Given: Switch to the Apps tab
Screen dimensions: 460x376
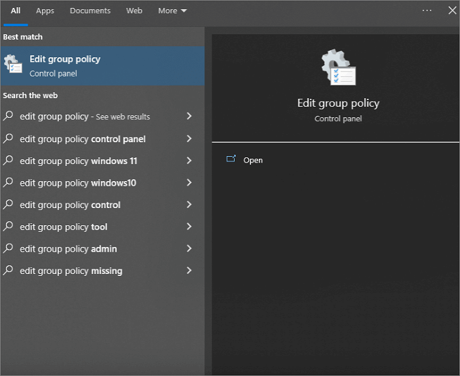Looking at the screenshot, I should click(x=45, y=11).
